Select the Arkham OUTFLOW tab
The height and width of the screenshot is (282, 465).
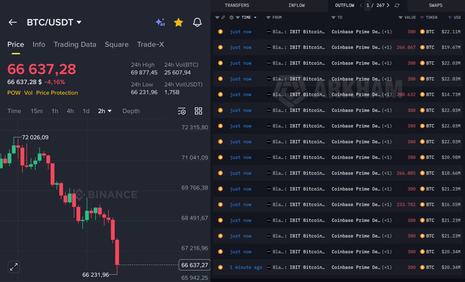[344, 5]
